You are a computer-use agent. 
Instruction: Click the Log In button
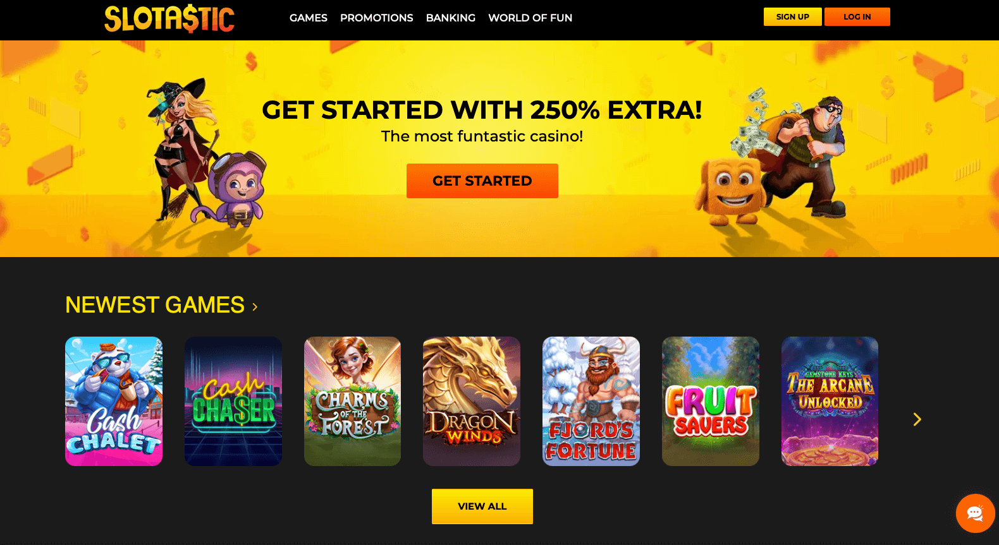pyautogui.click(x=857, y=17)
